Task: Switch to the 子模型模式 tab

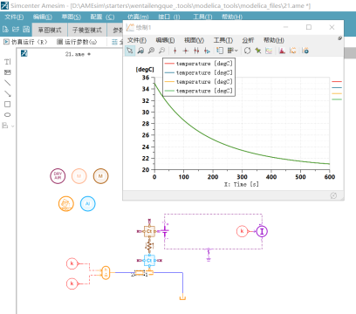Action: [x=87, y=30]
